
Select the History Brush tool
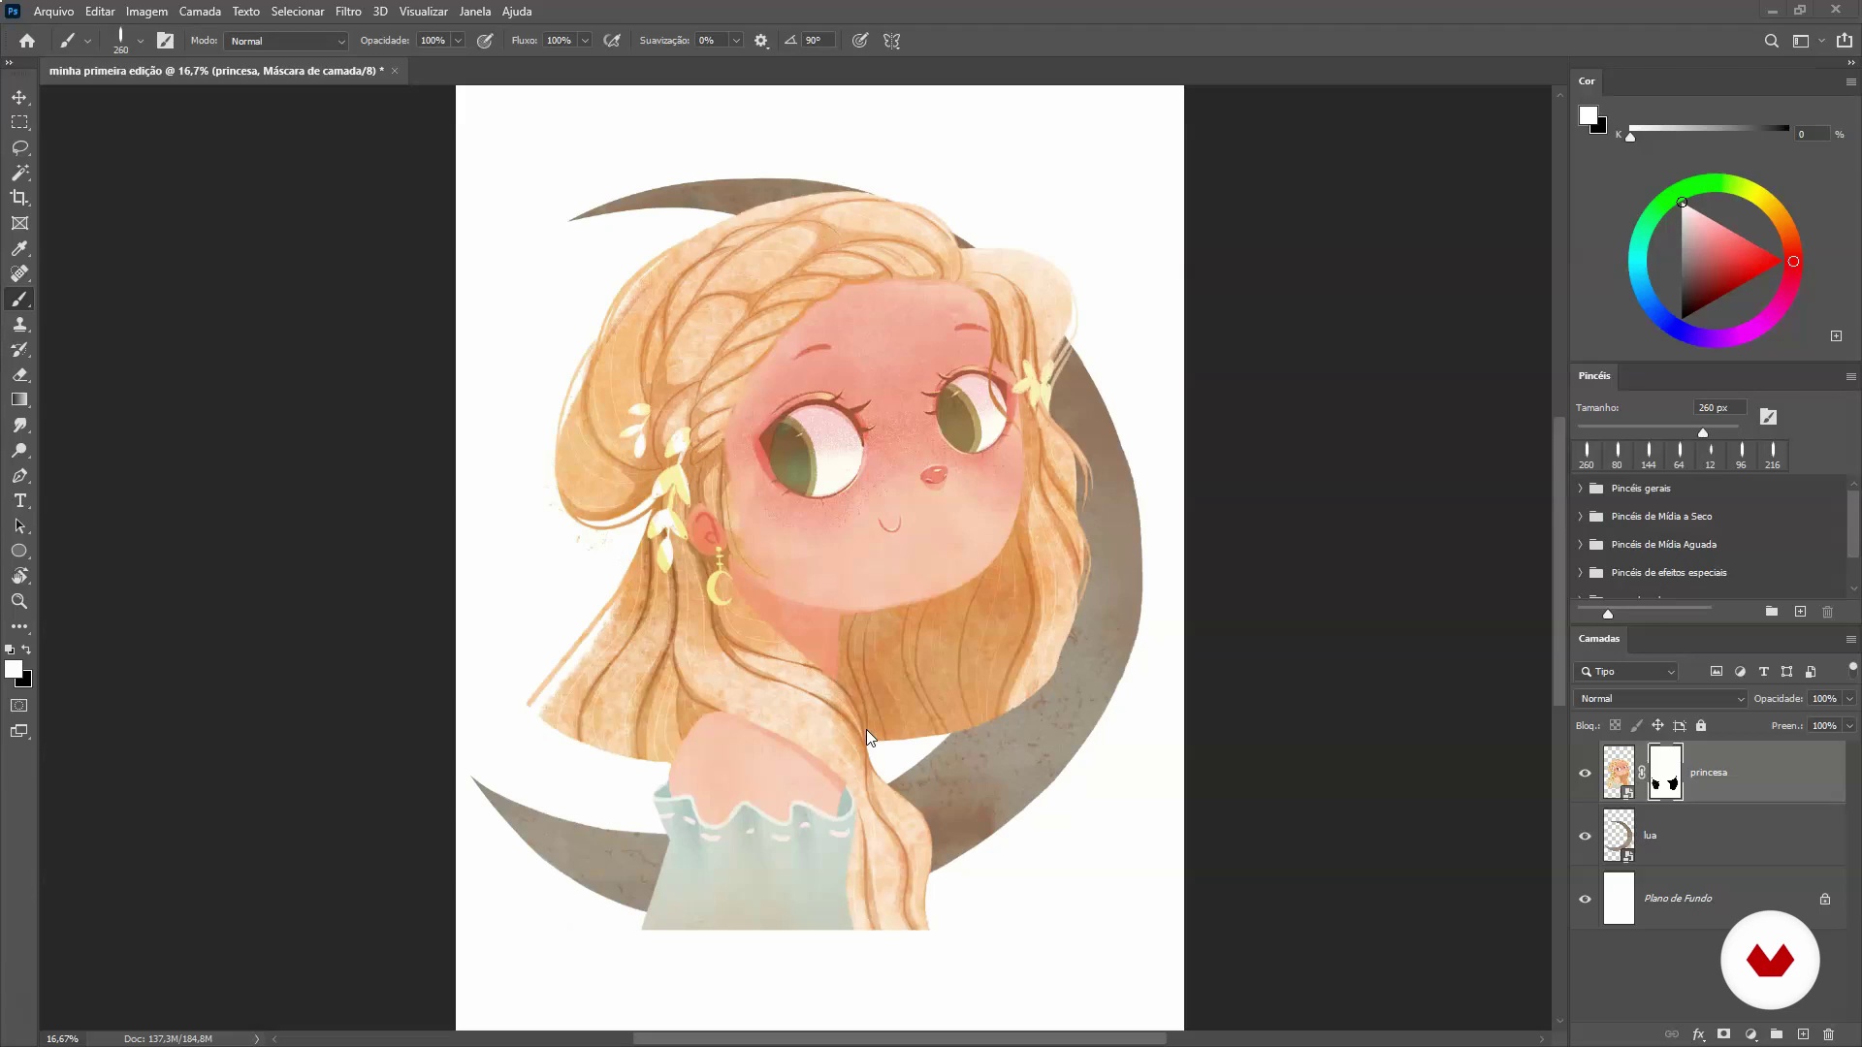(x=19, y=350)
